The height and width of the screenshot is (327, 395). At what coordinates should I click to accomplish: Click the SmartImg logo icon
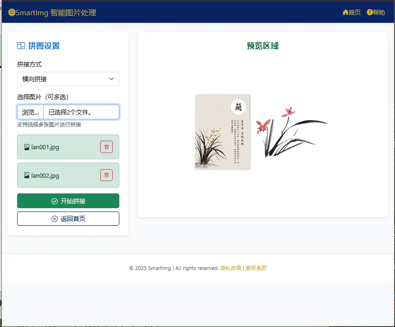[11, 12]
